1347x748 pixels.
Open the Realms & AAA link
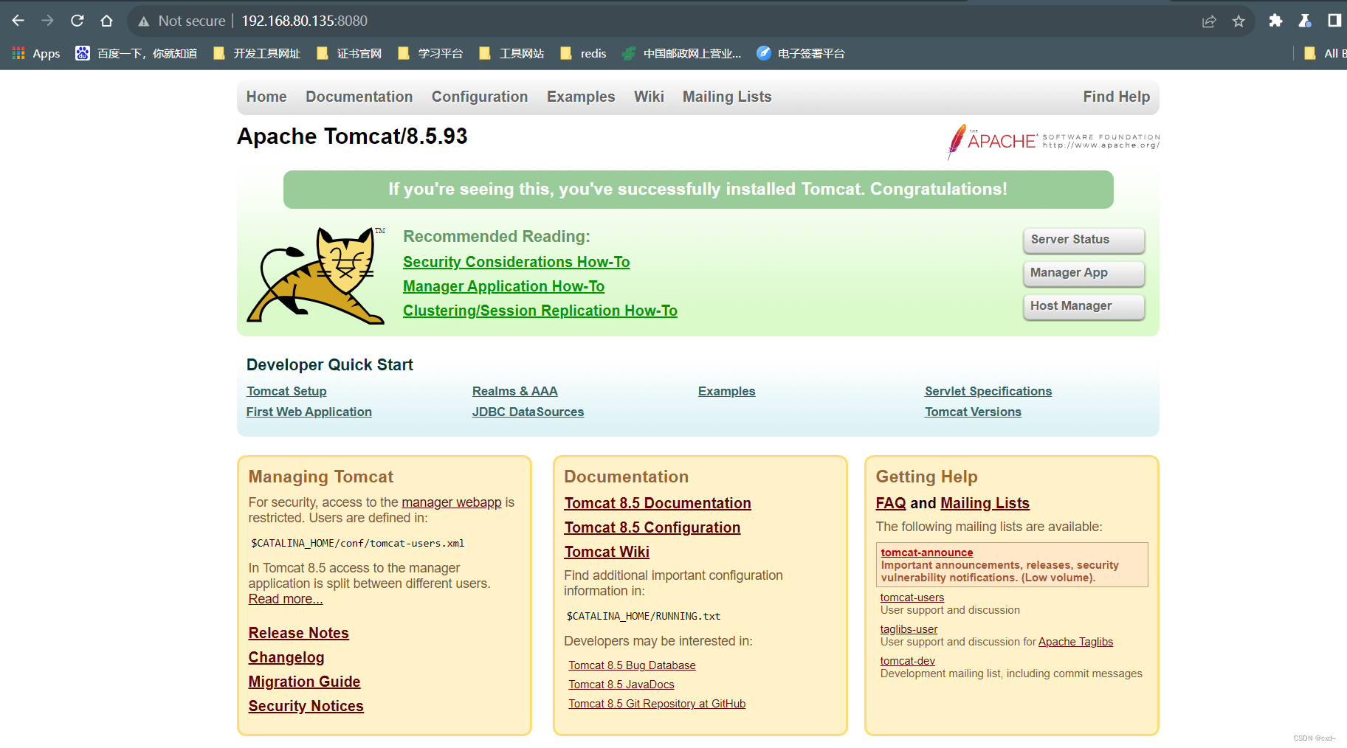point(515,391)
